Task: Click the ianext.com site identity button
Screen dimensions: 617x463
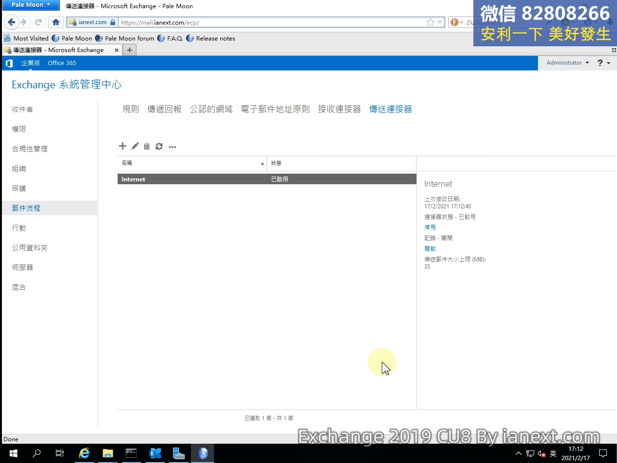Action: pos(92,22)
